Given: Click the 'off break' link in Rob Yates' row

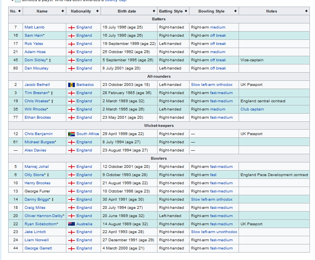Looking at the screenshot, I should click(218, 44).
